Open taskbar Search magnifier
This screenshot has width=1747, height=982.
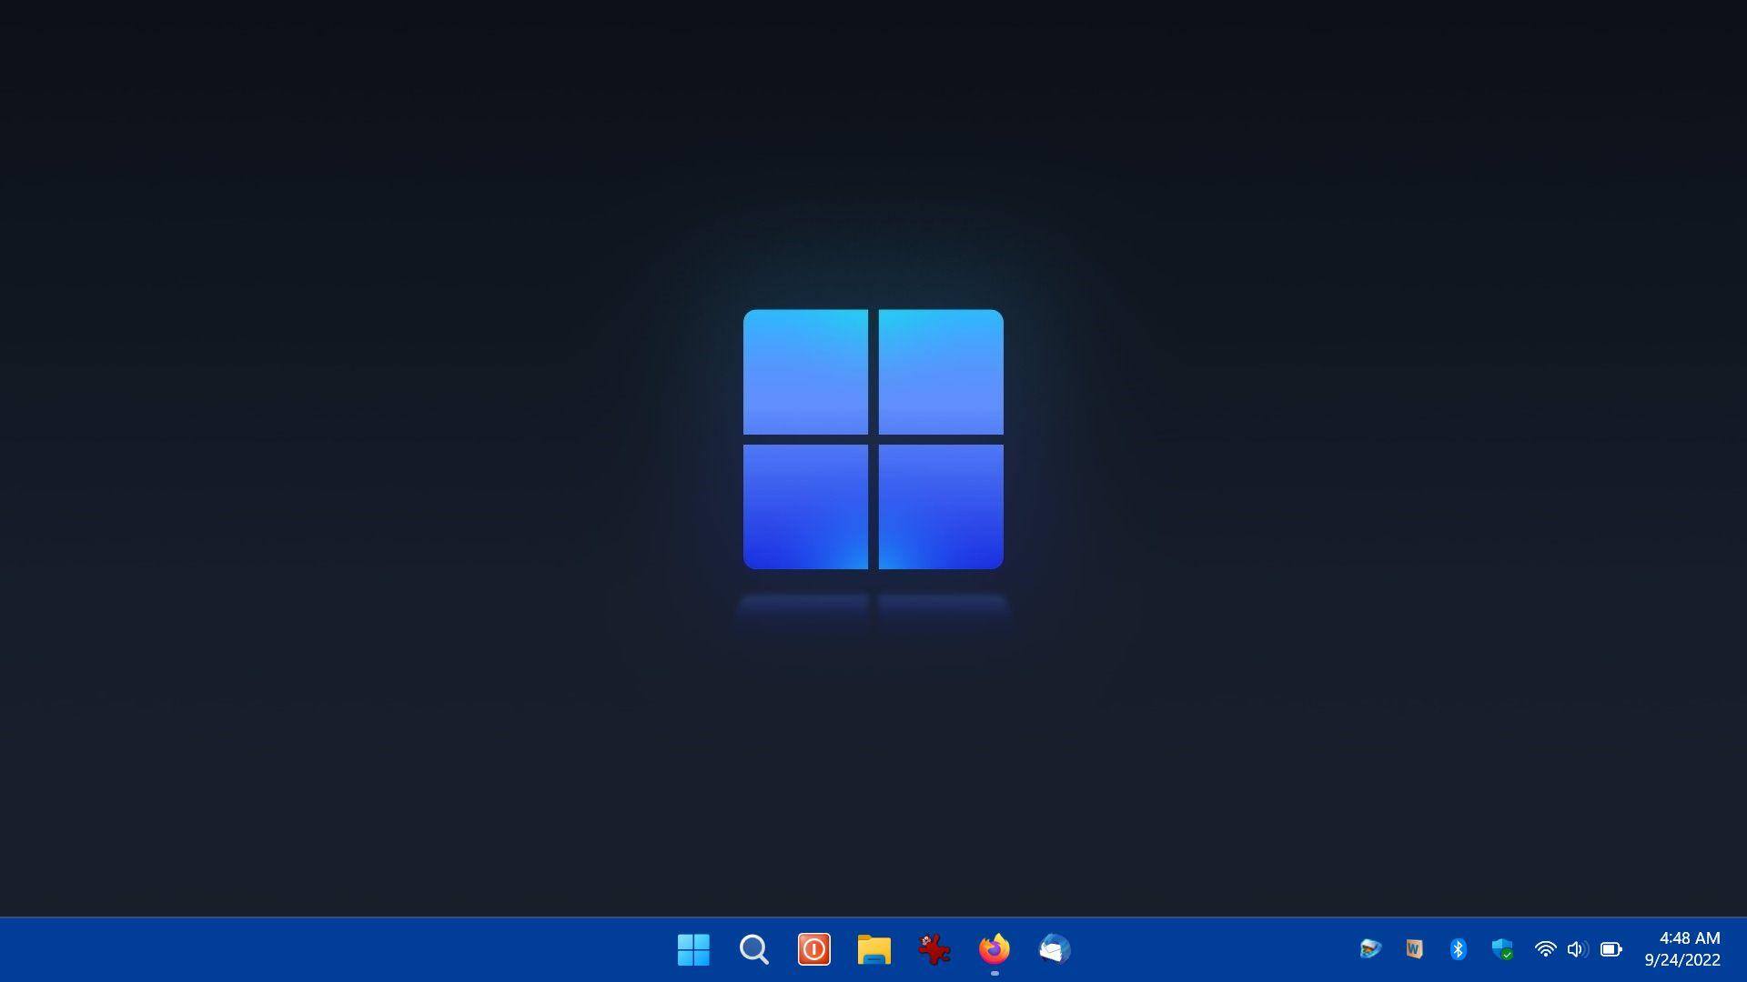coord(753,949)
